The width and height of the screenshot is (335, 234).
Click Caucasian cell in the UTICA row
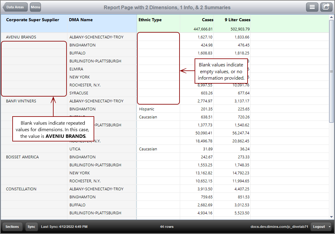(x=148, y=149)
